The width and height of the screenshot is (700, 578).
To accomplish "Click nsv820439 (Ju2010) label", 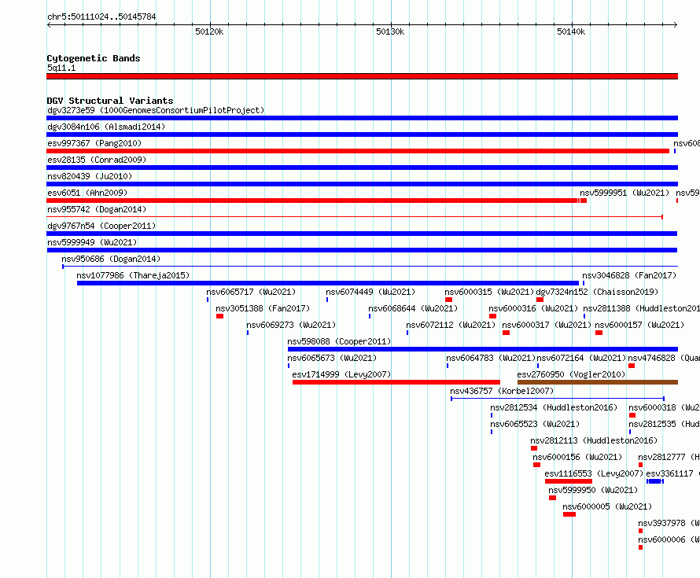I will tap(90, 176).
